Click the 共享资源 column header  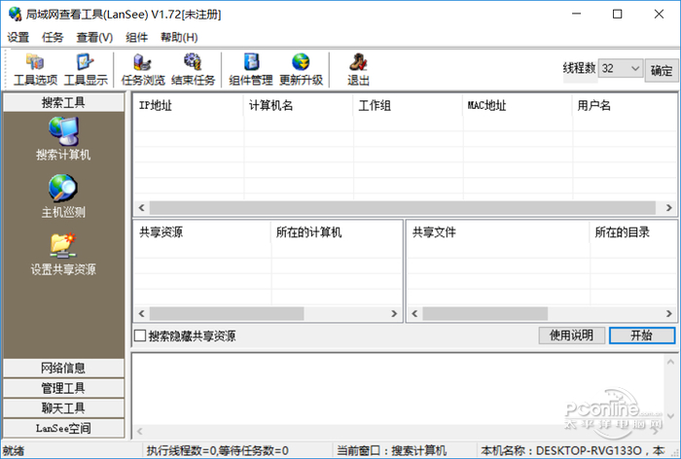coord(202,231)
